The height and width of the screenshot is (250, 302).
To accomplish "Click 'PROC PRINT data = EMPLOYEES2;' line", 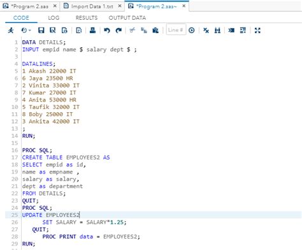I will point(91,237).
